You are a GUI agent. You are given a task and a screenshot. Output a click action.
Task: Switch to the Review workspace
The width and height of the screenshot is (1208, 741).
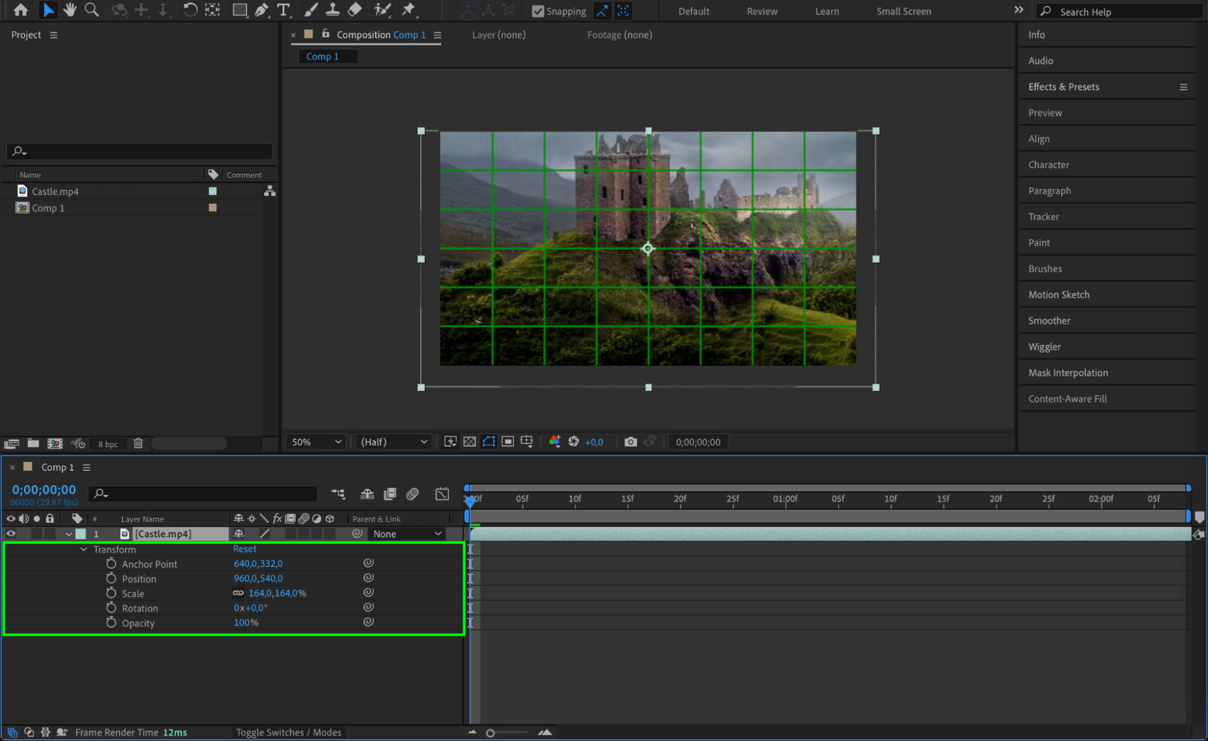pyautogui.click(x=762, y=11)
